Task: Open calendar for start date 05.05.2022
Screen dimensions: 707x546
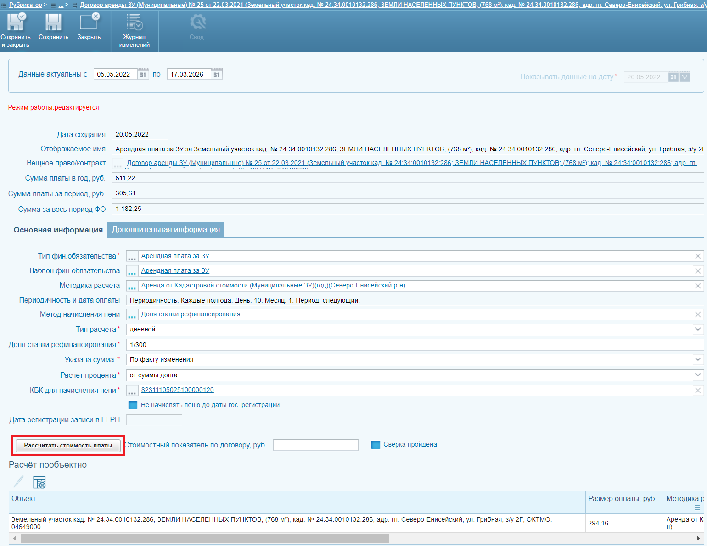Action: [x=143, y=74]
